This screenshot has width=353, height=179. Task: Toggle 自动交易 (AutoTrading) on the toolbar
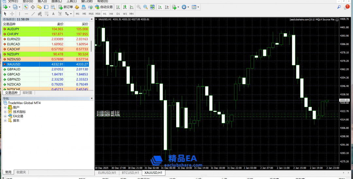(104, 7)
